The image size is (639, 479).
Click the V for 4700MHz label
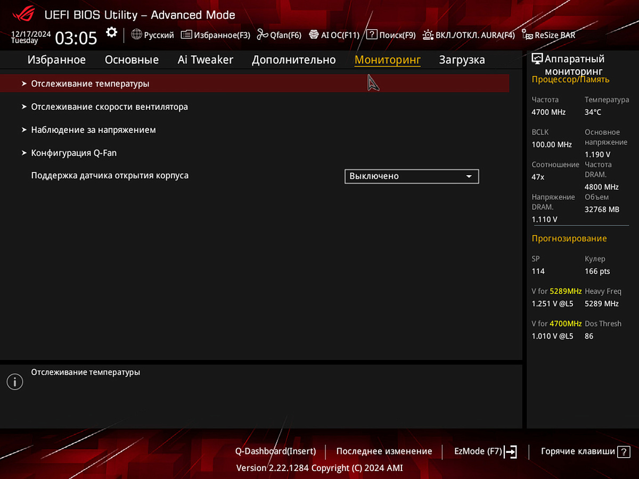tap(557, 324)
